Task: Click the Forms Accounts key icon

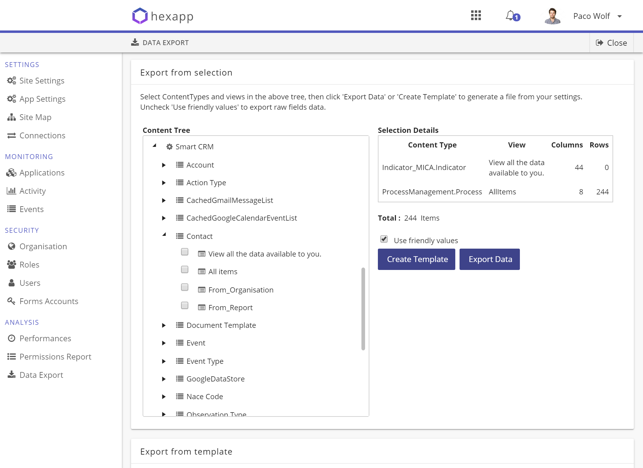Action: click(x=12, y=301)
